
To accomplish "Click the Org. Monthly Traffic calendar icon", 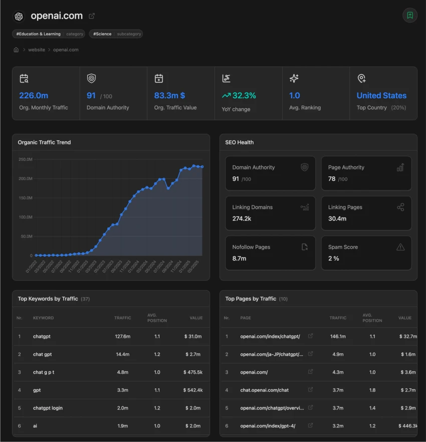I will (x=24, y=78).
